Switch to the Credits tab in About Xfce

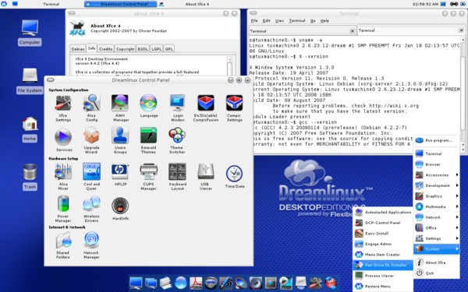click(105, 48)
